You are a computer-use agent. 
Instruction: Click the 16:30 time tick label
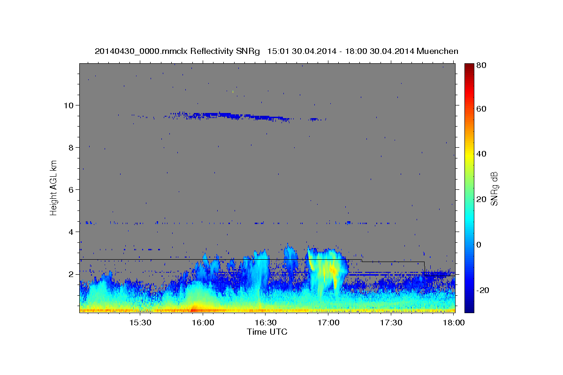(x=265, y=323)
